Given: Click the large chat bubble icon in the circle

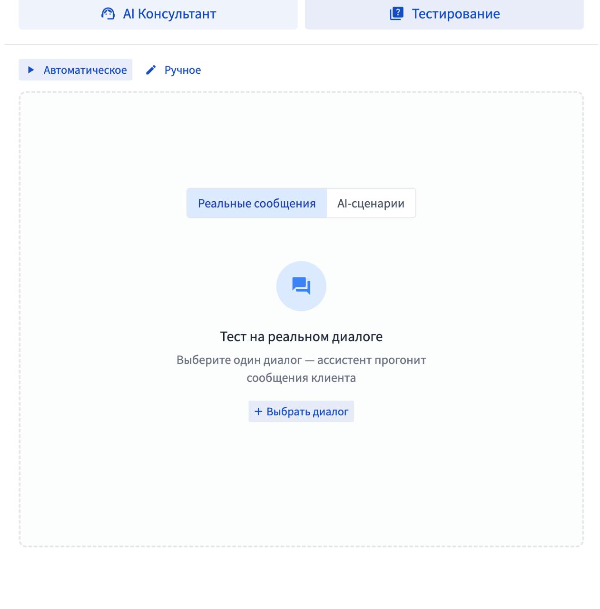Looking at the screenshot, I should click(301, 285).
